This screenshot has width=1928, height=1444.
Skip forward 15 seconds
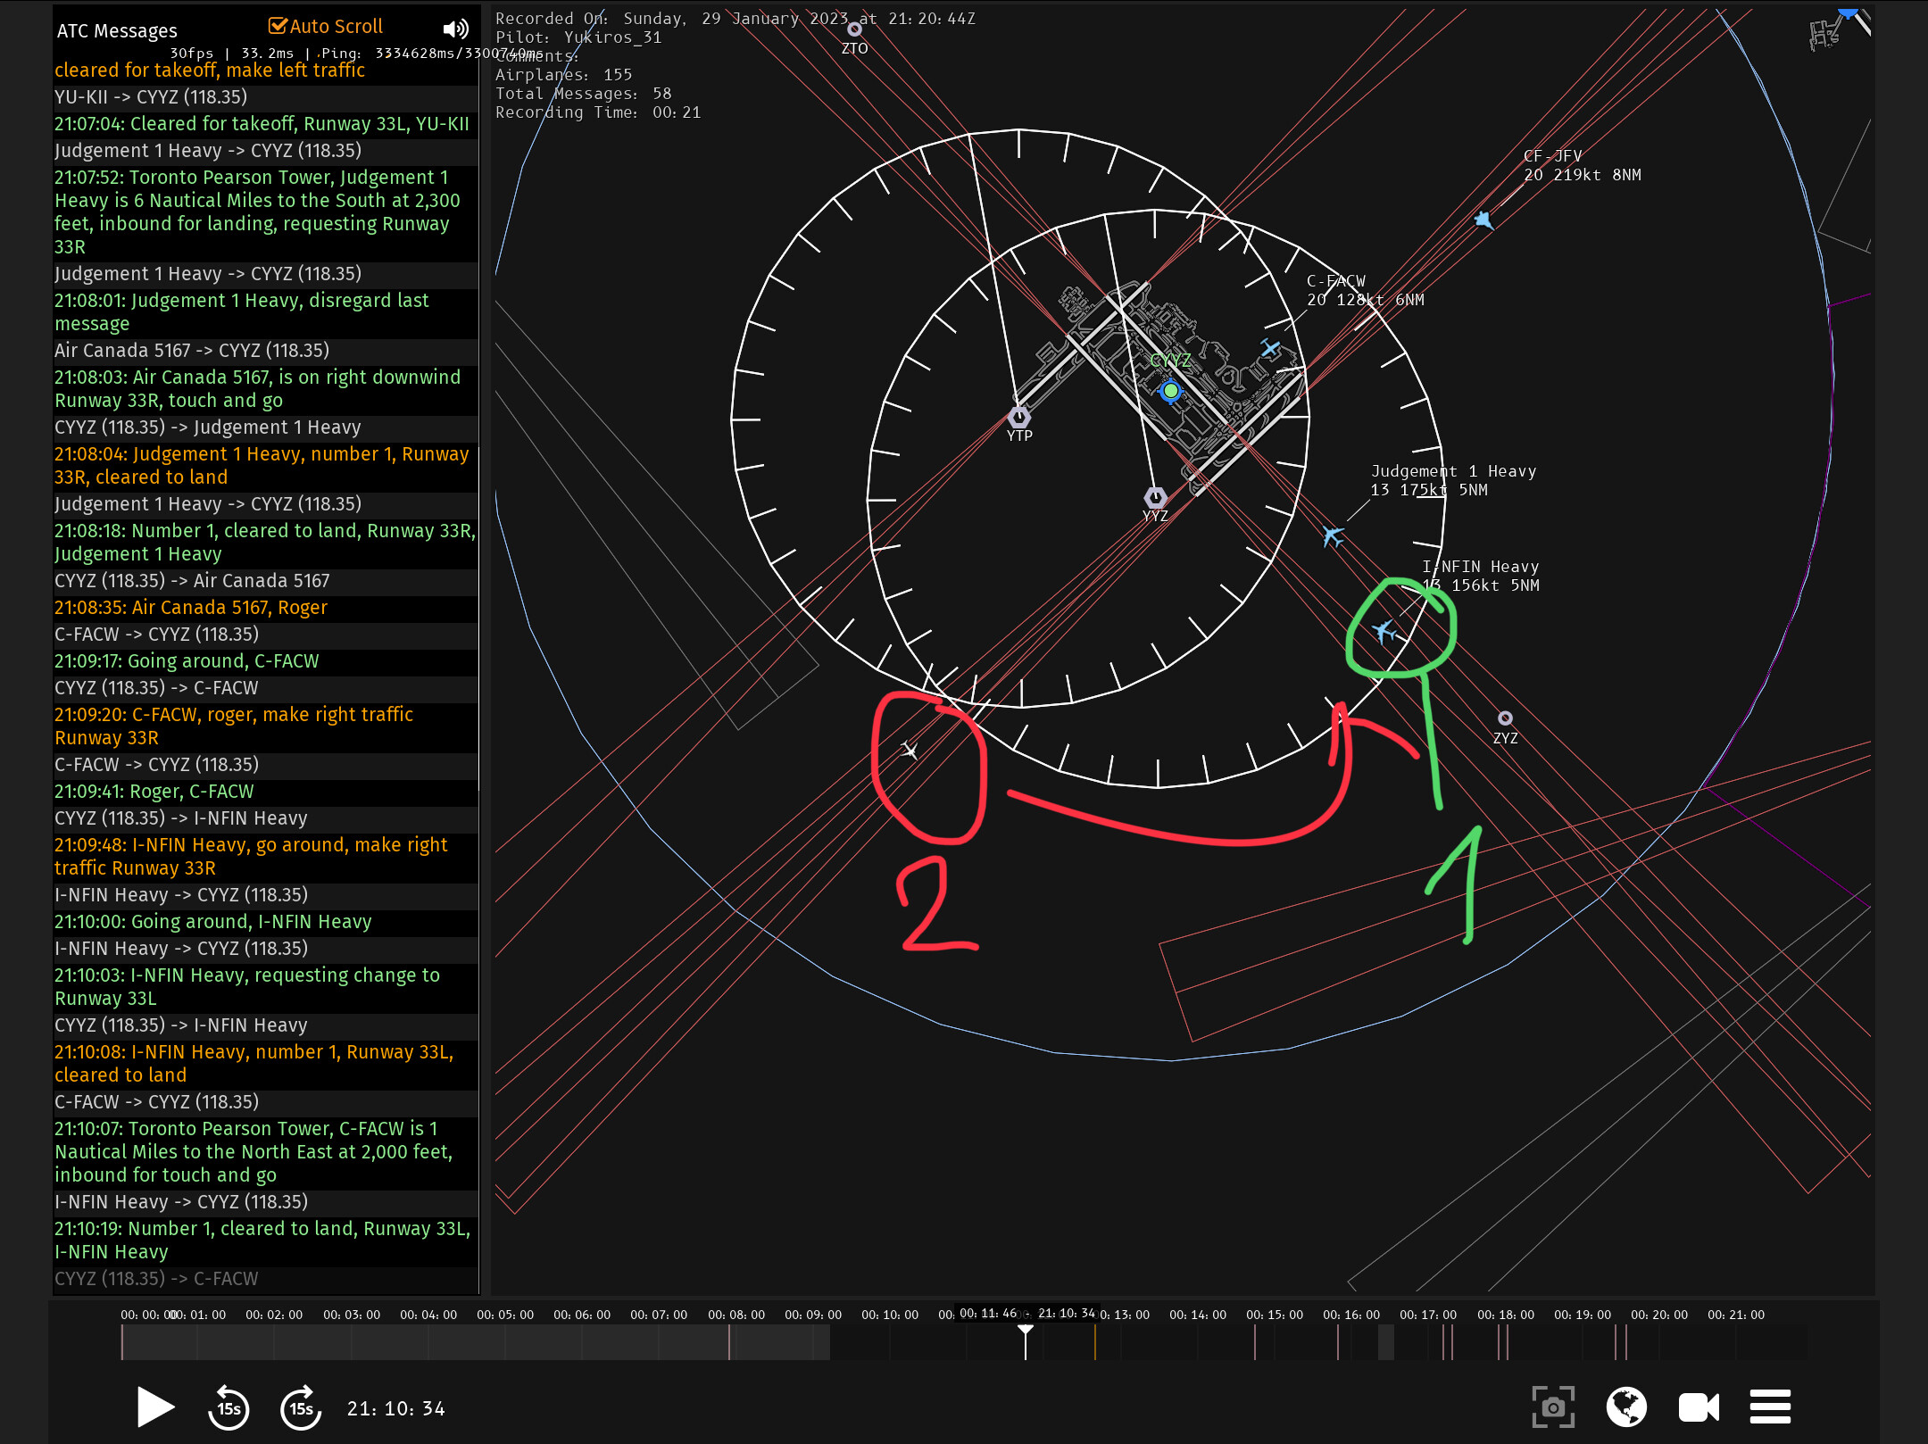(301, 1408)
